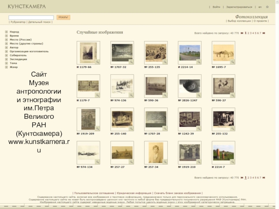Click the magnifier icon on image И 1179-66
This screenshot has width=279, height=209.
point(98,62)
